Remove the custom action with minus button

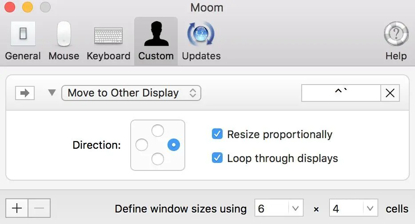[39, 208]
